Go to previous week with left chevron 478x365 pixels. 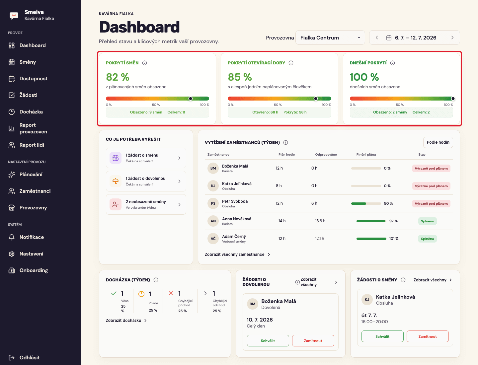[x=377, y=38]
